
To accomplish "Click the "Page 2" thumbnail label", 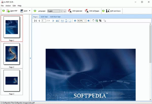I will click(12, 67).
